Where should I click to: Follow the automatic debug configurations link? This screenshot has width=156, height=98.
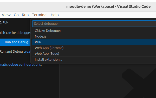coord(20,64)
